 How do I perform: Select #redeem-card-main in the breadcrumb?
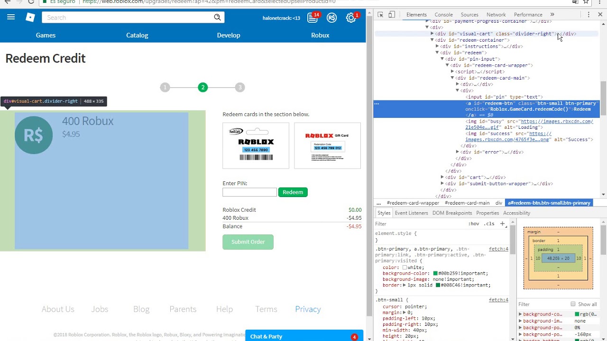coord(467,203)
